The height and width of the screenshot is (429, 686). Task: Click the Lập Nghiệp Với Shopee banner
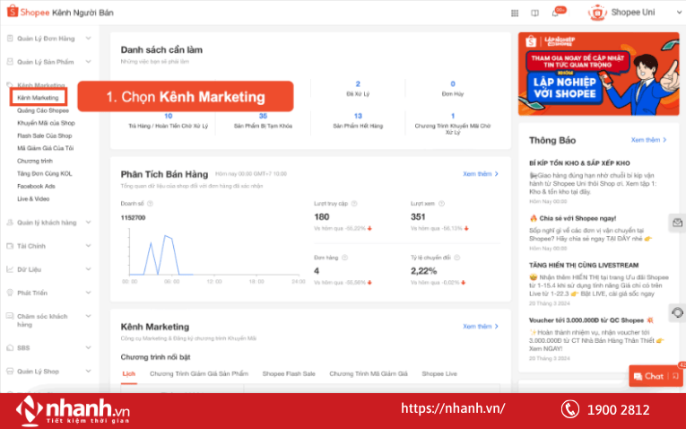(598, 74)
